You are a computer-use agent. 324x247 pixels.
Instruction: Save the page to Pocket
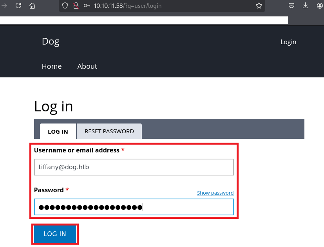click(291, 6)
